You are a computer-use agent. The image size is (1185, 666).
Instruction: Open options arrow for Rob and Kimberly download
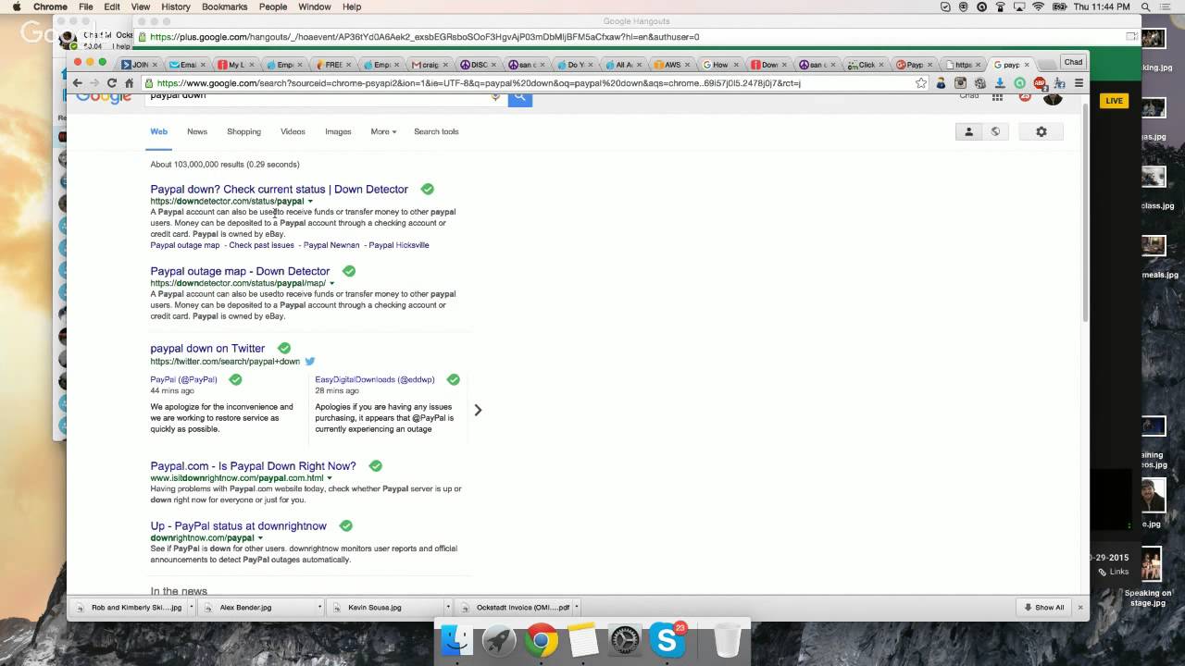(x=192, y=608)
